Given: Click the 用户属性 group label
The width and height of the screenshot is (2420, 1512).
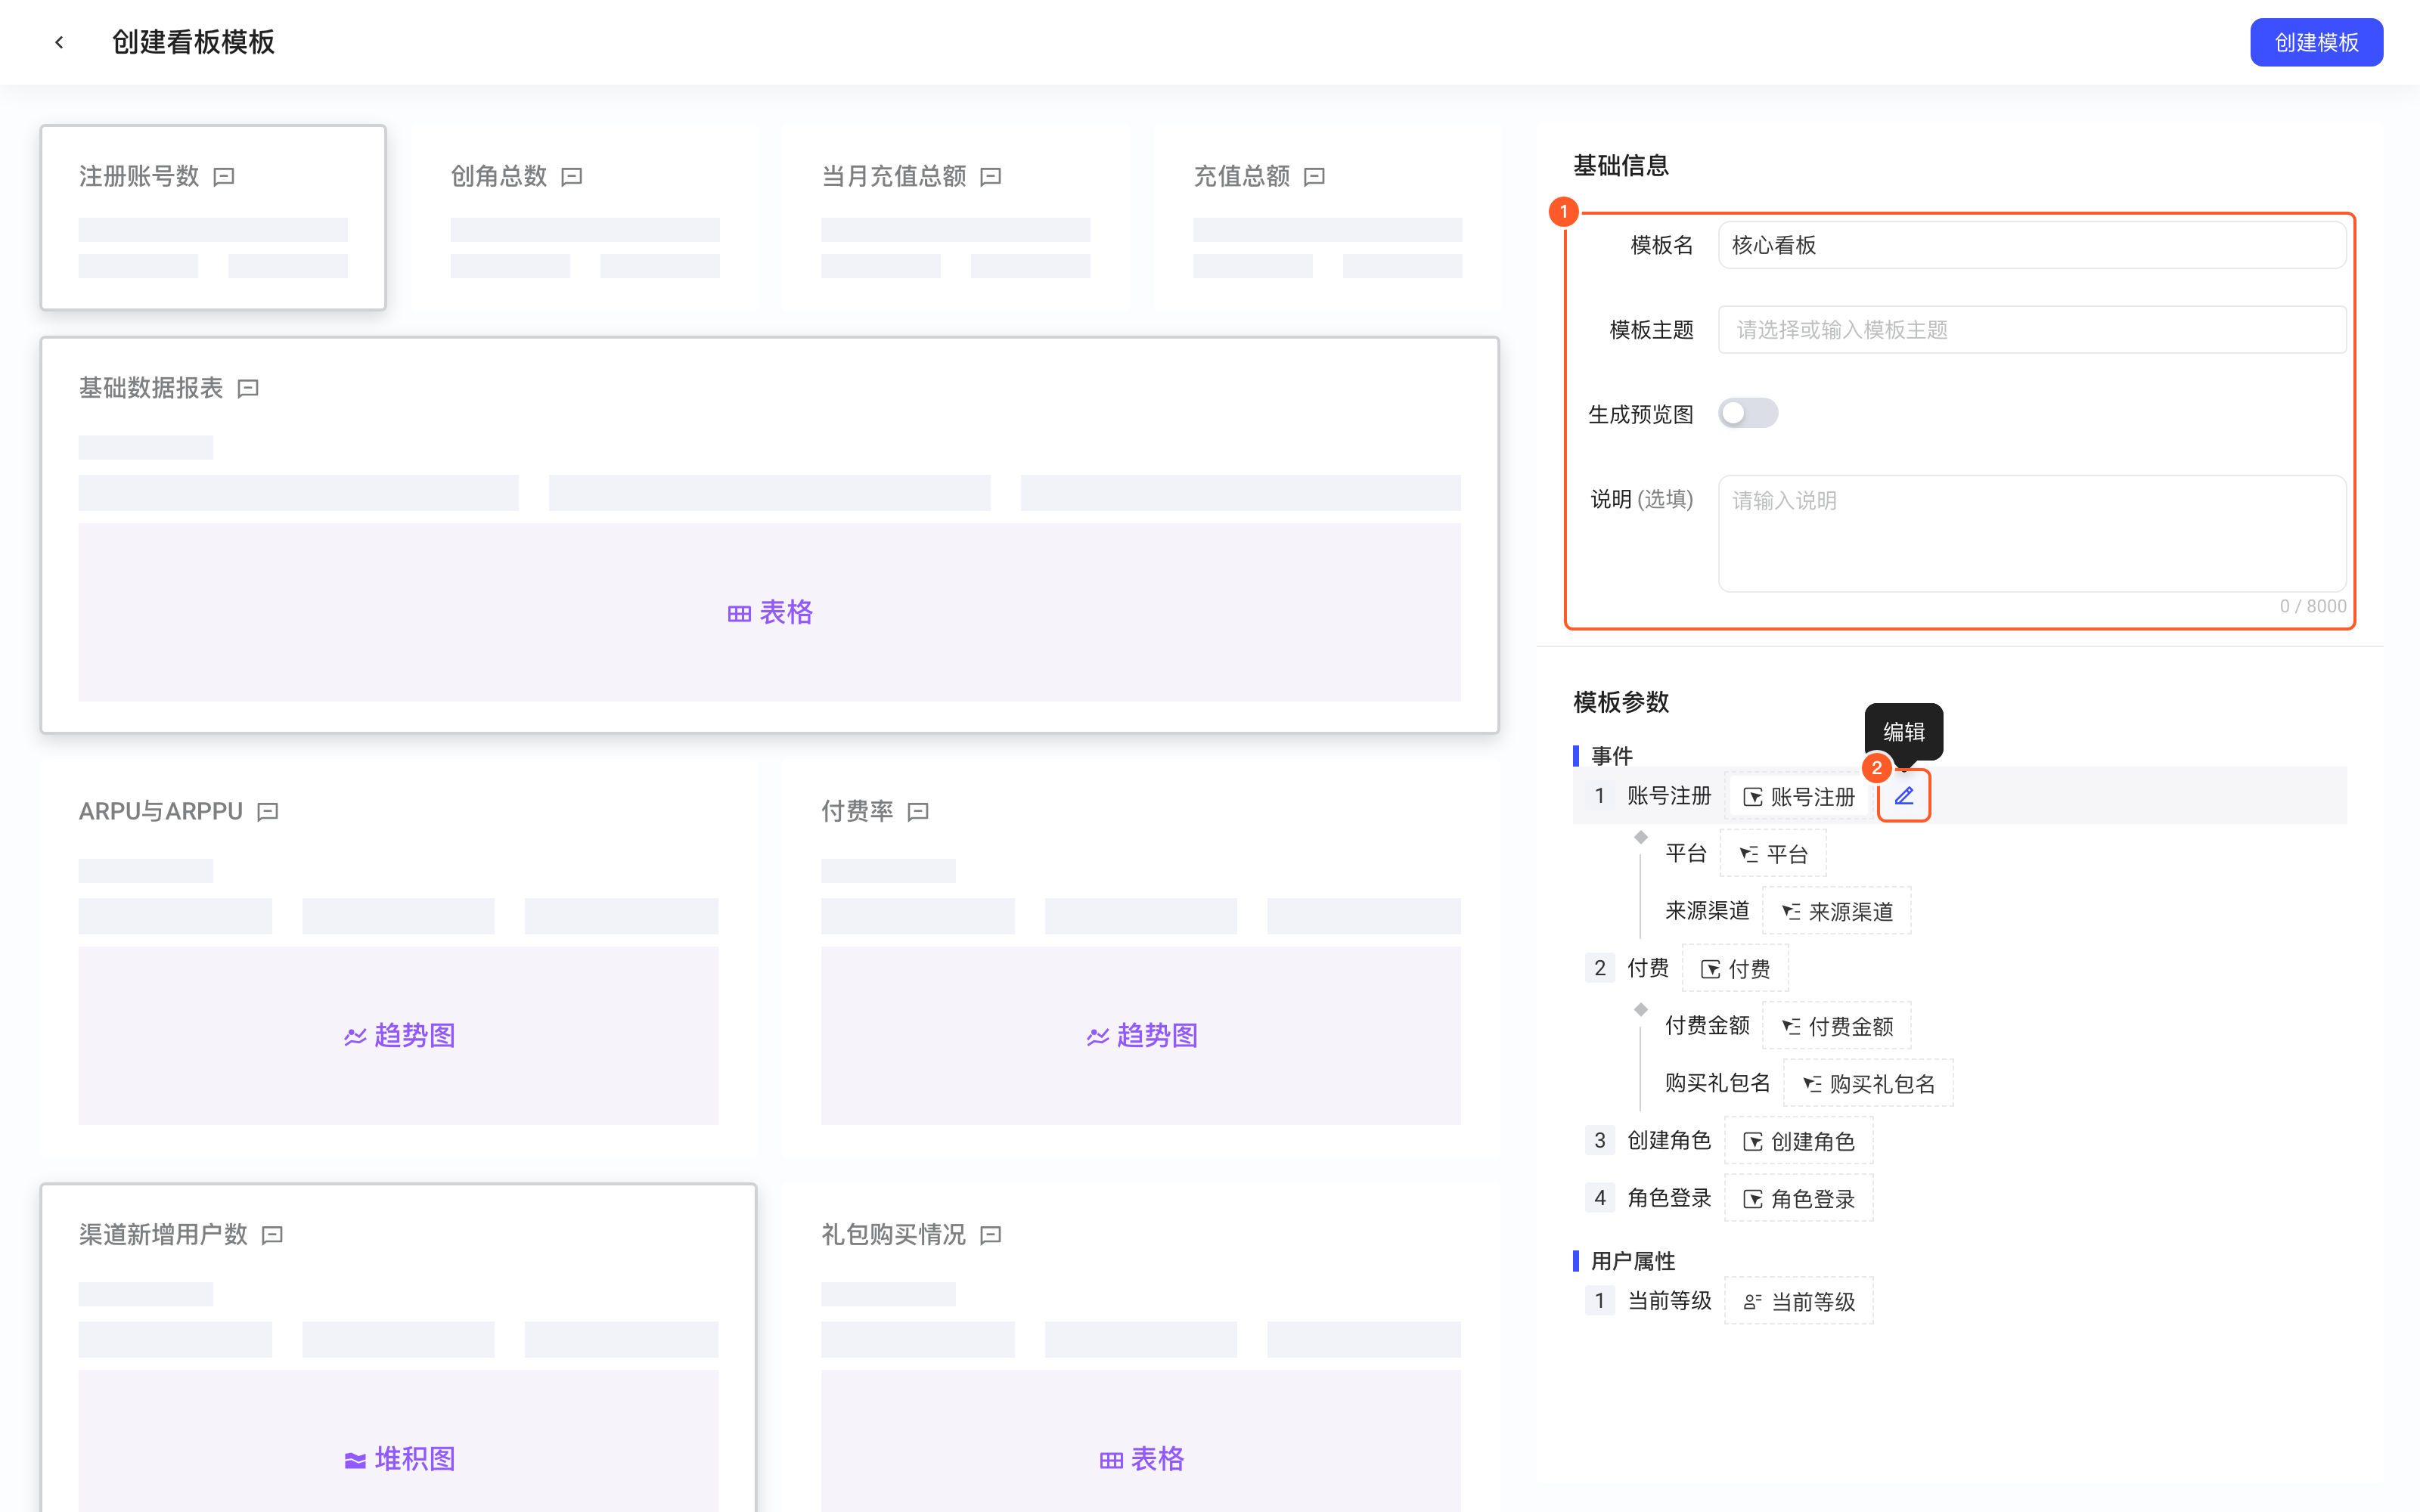Looking at the screenshot, I should pos(1633,1261).
